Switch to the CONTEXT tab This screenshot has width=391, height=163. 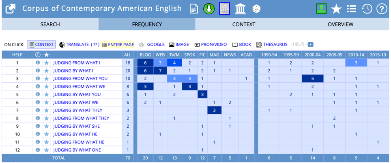244,24
